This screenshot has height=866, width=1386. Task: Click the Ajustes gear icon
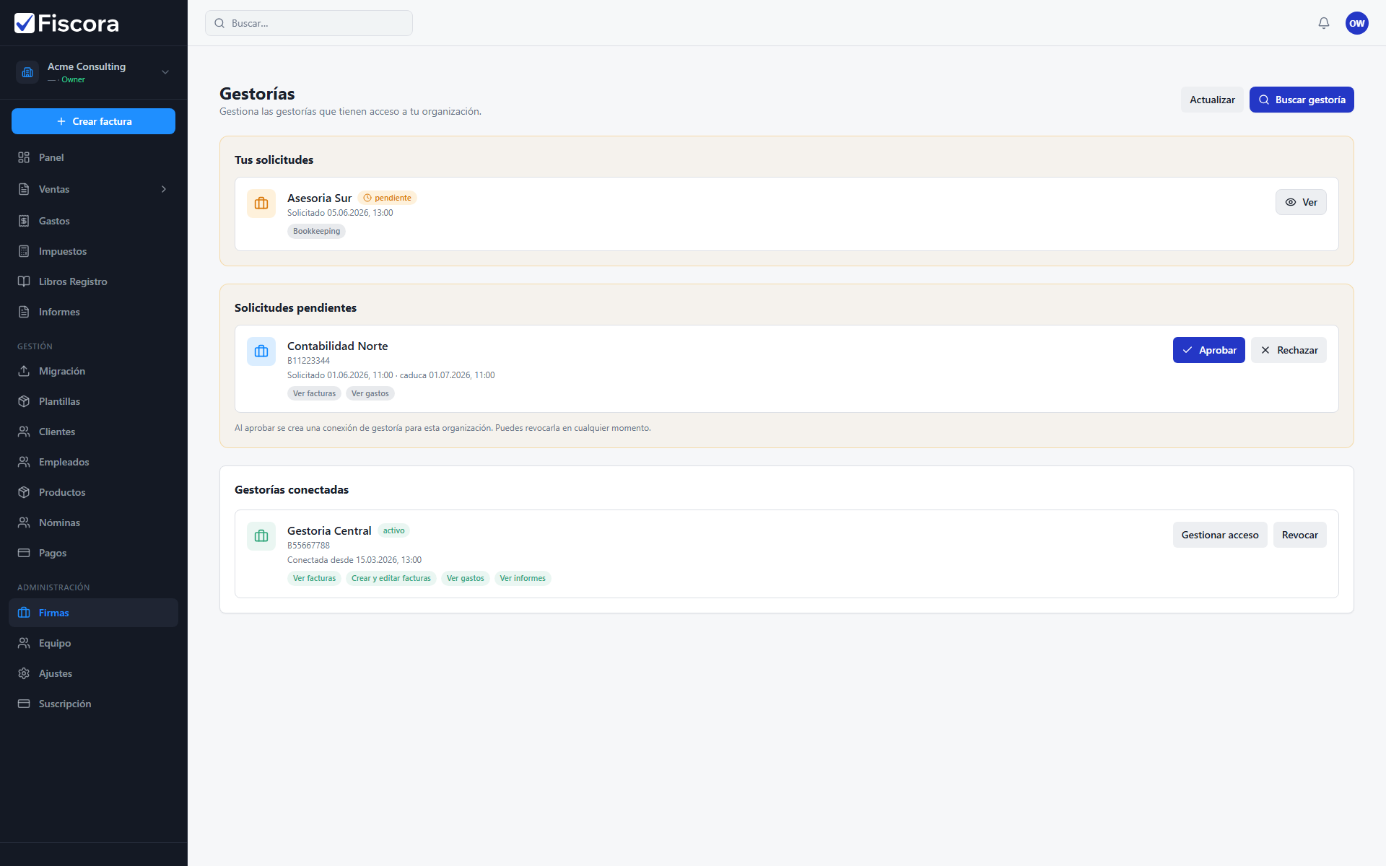coord(24,673)
